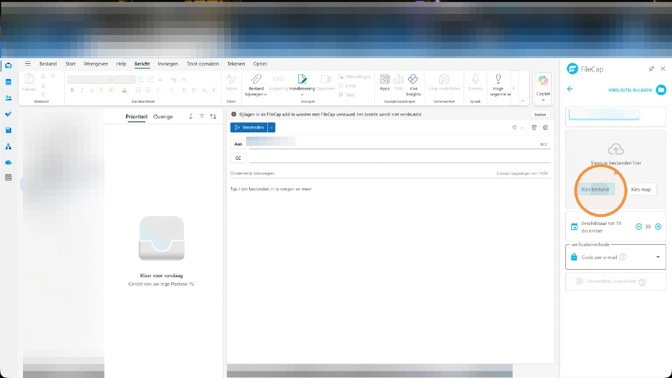This screenshot has width=672, height=378.
Task: Click the Kies map button
Action: pyautogui.click(x=641, y=189)
